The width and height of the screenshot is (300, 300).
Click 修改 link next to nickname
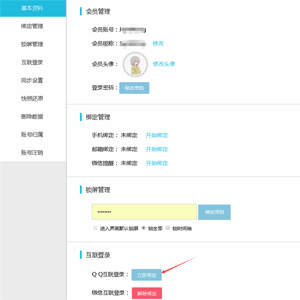click(x=158, y=43)
